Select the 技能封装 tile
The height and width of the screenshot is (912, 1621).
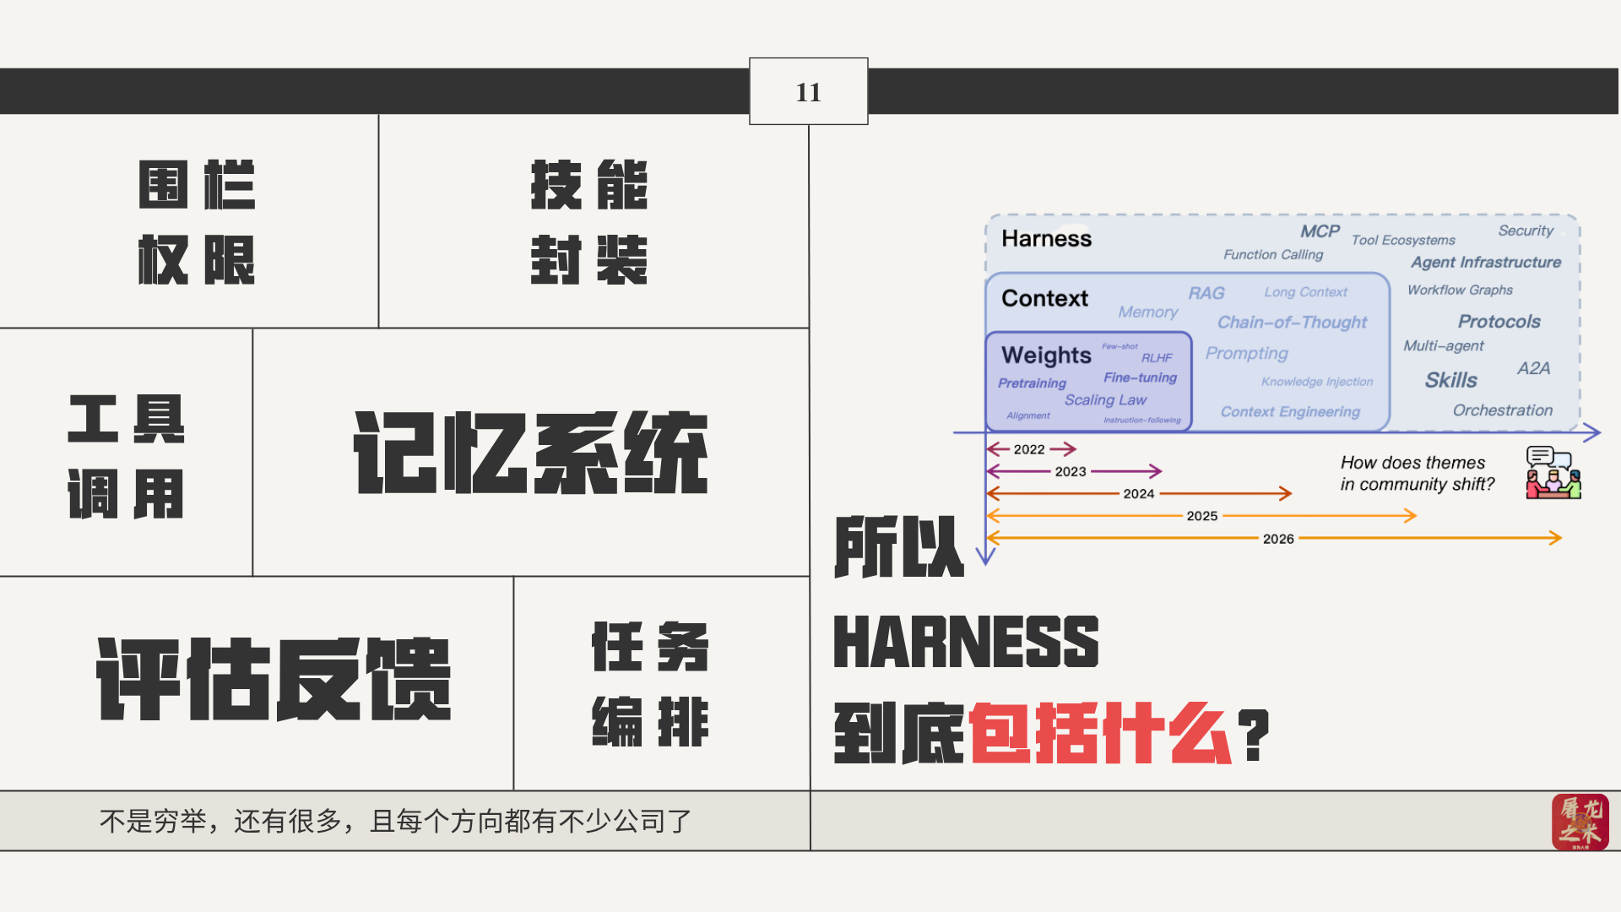coord(589,221)
